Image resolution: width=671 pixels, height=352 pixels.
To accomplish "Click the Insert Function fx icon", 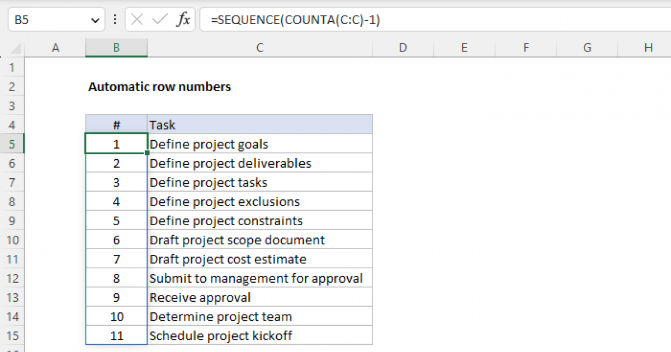I will (183, 20).
